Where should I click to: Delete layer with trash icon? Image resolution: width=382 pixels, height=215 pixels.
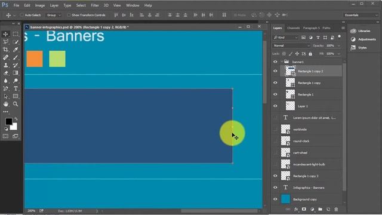point(336,209)
